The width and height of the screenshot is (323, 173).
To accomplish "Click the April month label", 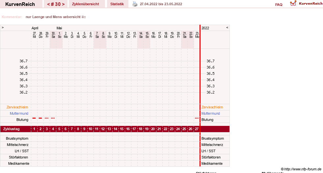I will 35,28.
